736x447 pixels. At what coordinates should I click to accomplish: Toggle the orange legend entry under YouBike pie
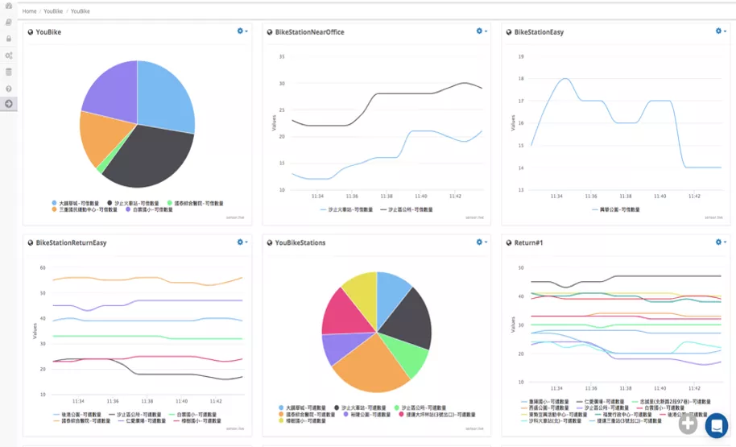(x=85, y=209)
